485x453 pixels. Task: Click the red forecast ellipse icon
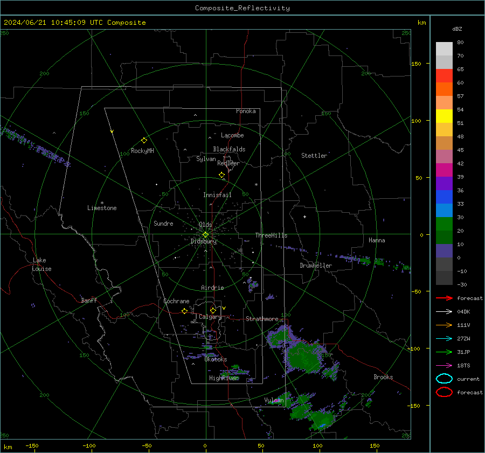444,392
